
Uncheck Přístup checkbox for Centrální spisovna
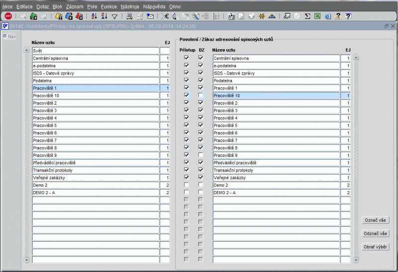[187, 58]
